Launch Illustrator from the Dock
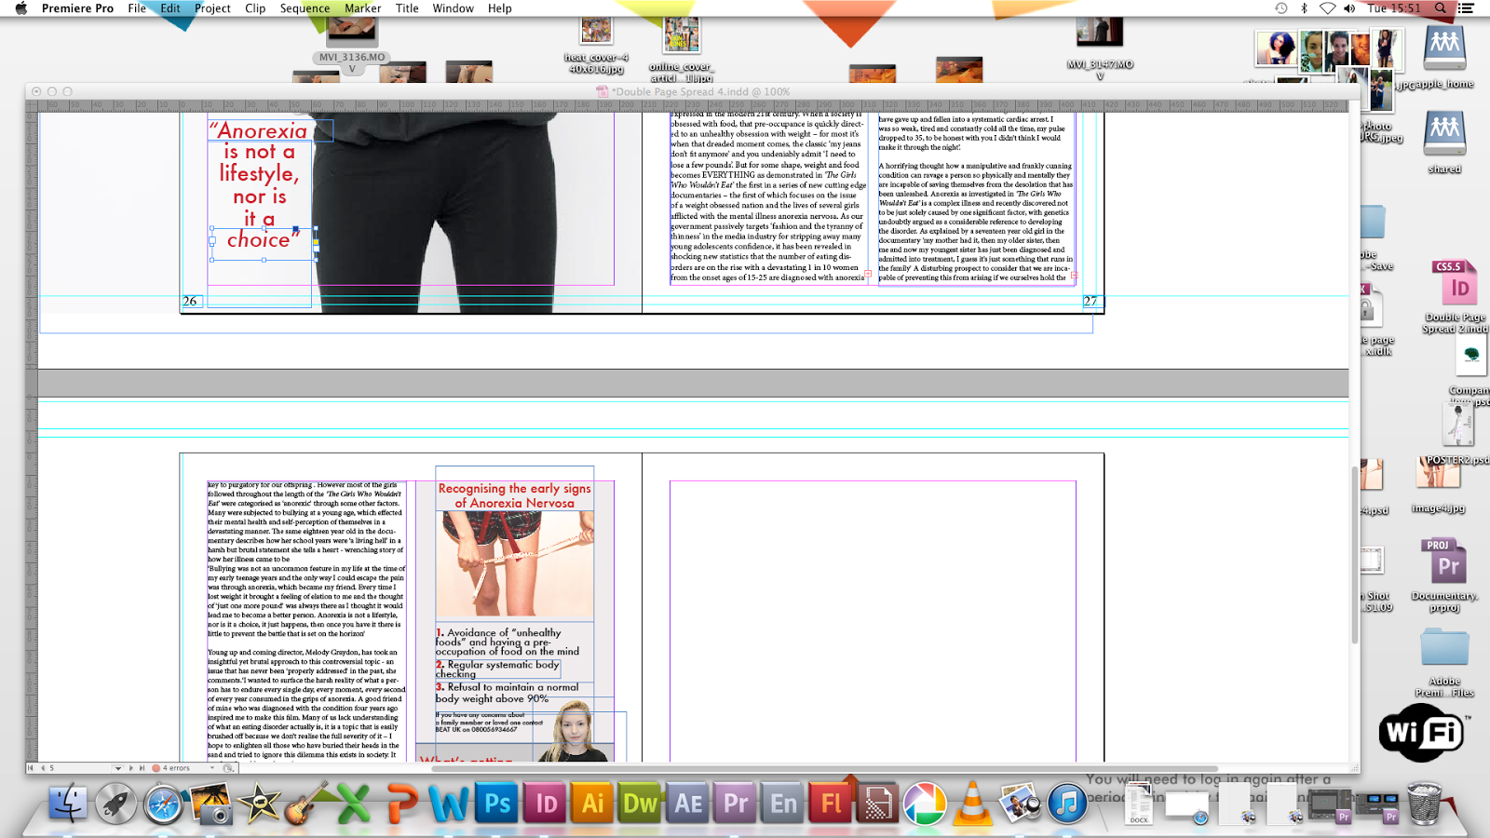This screenshot has width=1490, height=838. pos(594,801)
